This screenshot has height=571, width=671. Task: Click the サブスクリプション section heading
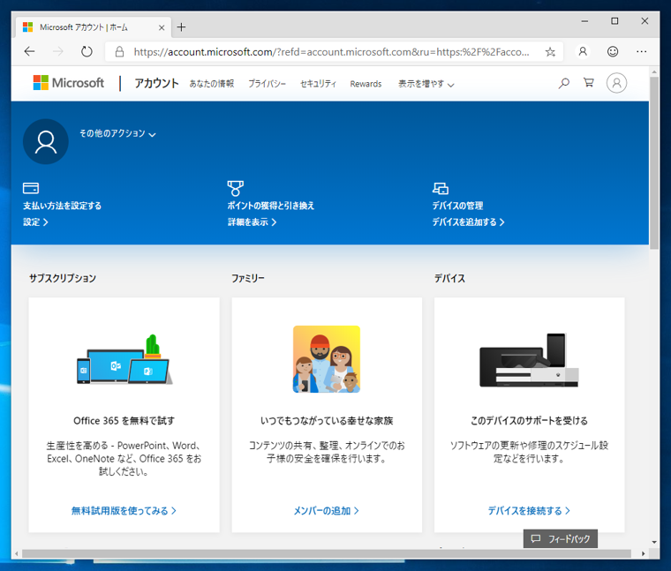(63, 279)
